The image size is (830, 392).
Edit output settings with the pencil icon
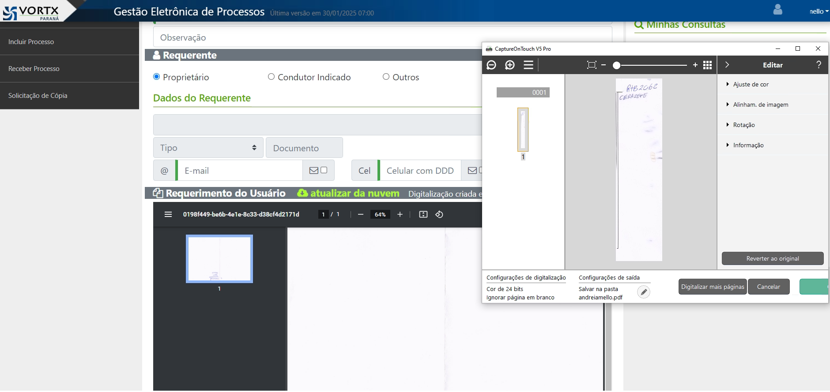pyautogui.click(x=644, y=292)
